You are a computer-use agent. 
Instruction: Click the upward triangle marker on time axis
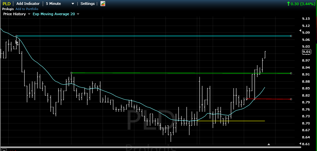tap(269, 144)
